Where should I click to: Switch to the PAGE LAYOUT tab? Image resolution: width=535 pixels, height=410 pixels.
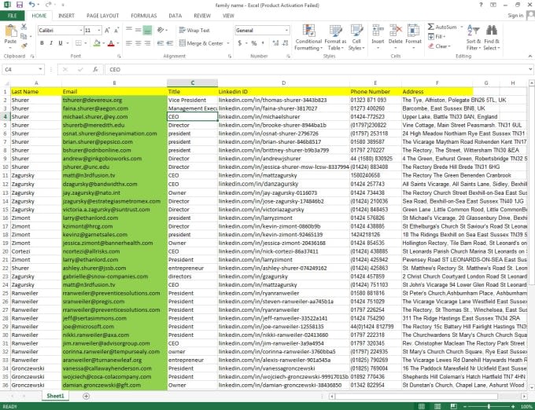pyautogui.click(x=103, y=16)
